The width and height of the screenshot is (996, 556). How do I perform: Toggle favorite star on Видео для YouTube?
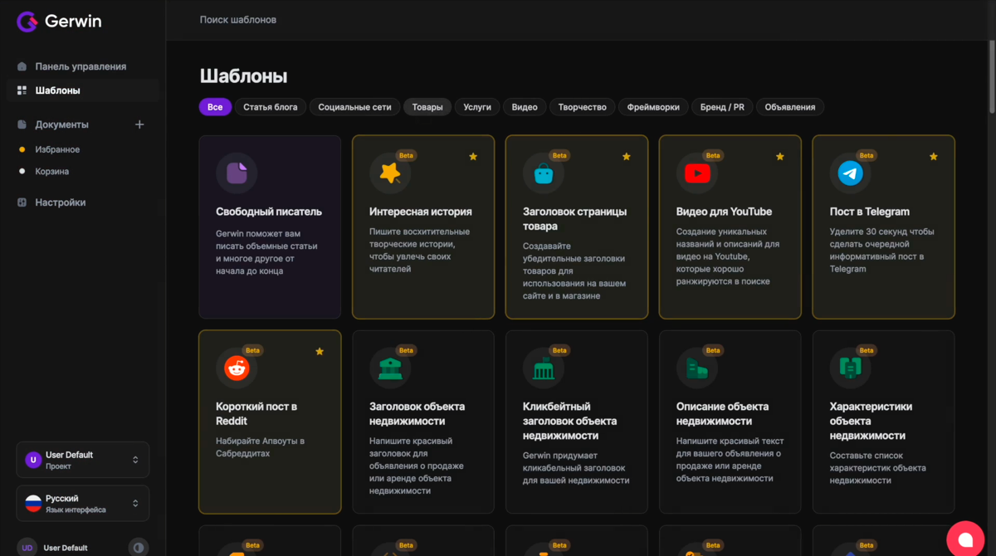point(780,157)
